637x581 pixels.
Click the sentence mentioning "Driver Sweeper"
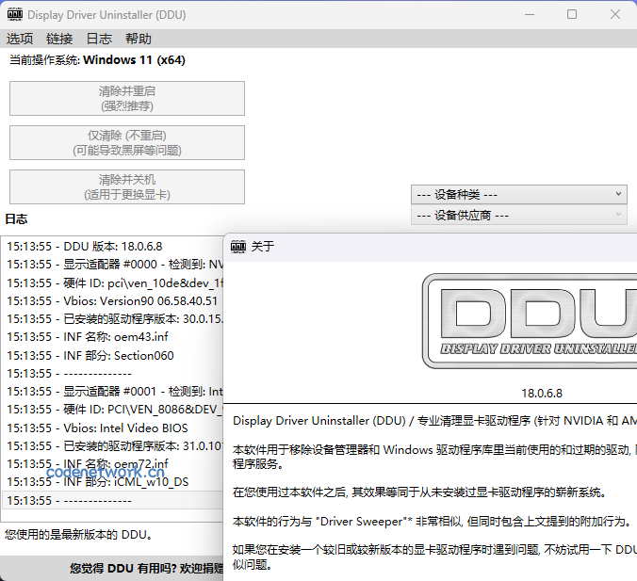pos(433,522)
